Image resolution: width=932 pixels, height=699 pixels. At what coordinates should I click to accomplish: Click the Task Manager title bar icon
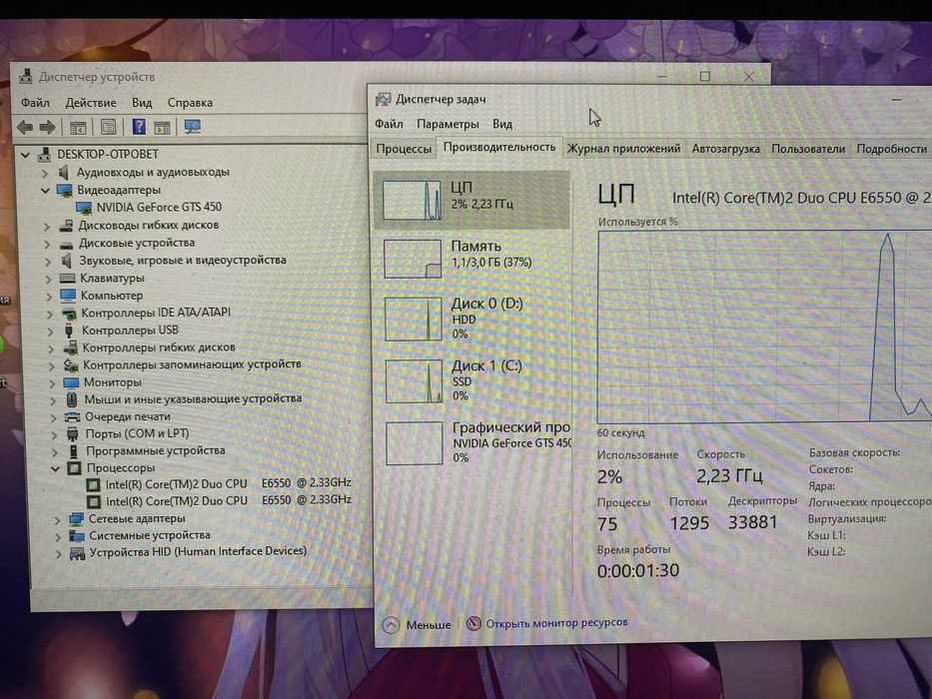point(384,99)
